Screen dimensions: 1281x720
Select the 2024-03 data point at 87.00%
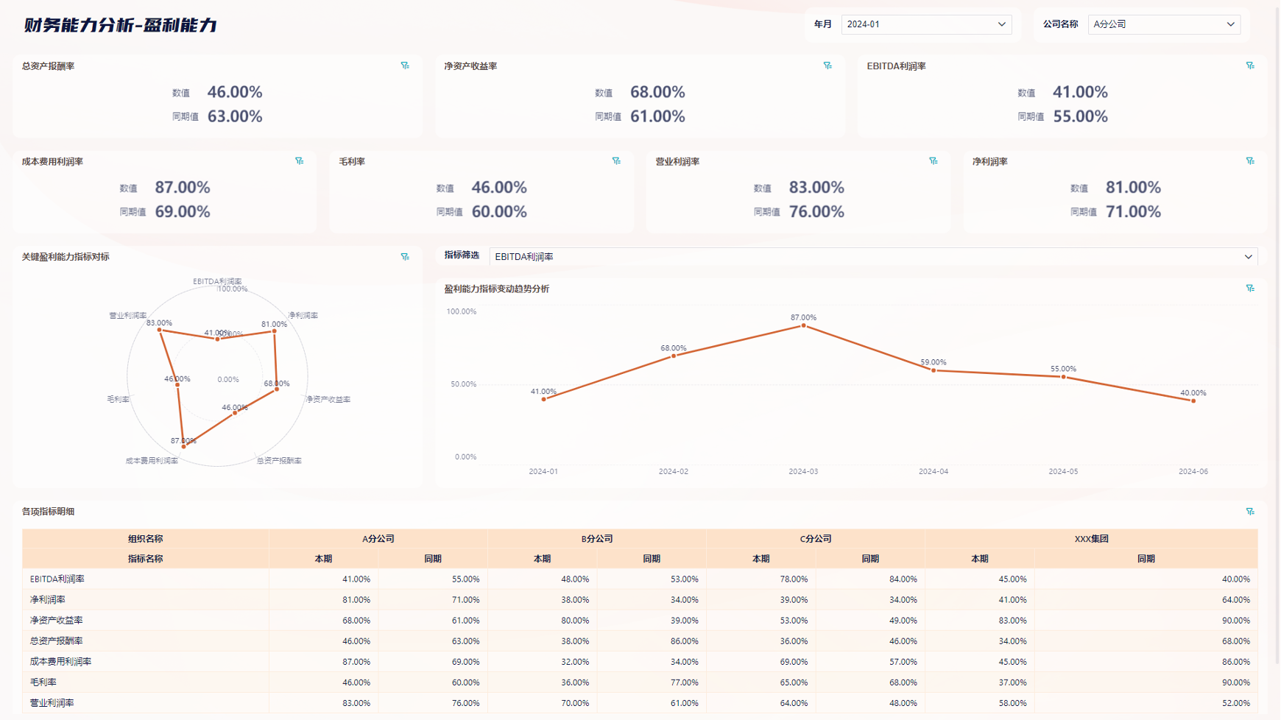click(x=803, y=325)
